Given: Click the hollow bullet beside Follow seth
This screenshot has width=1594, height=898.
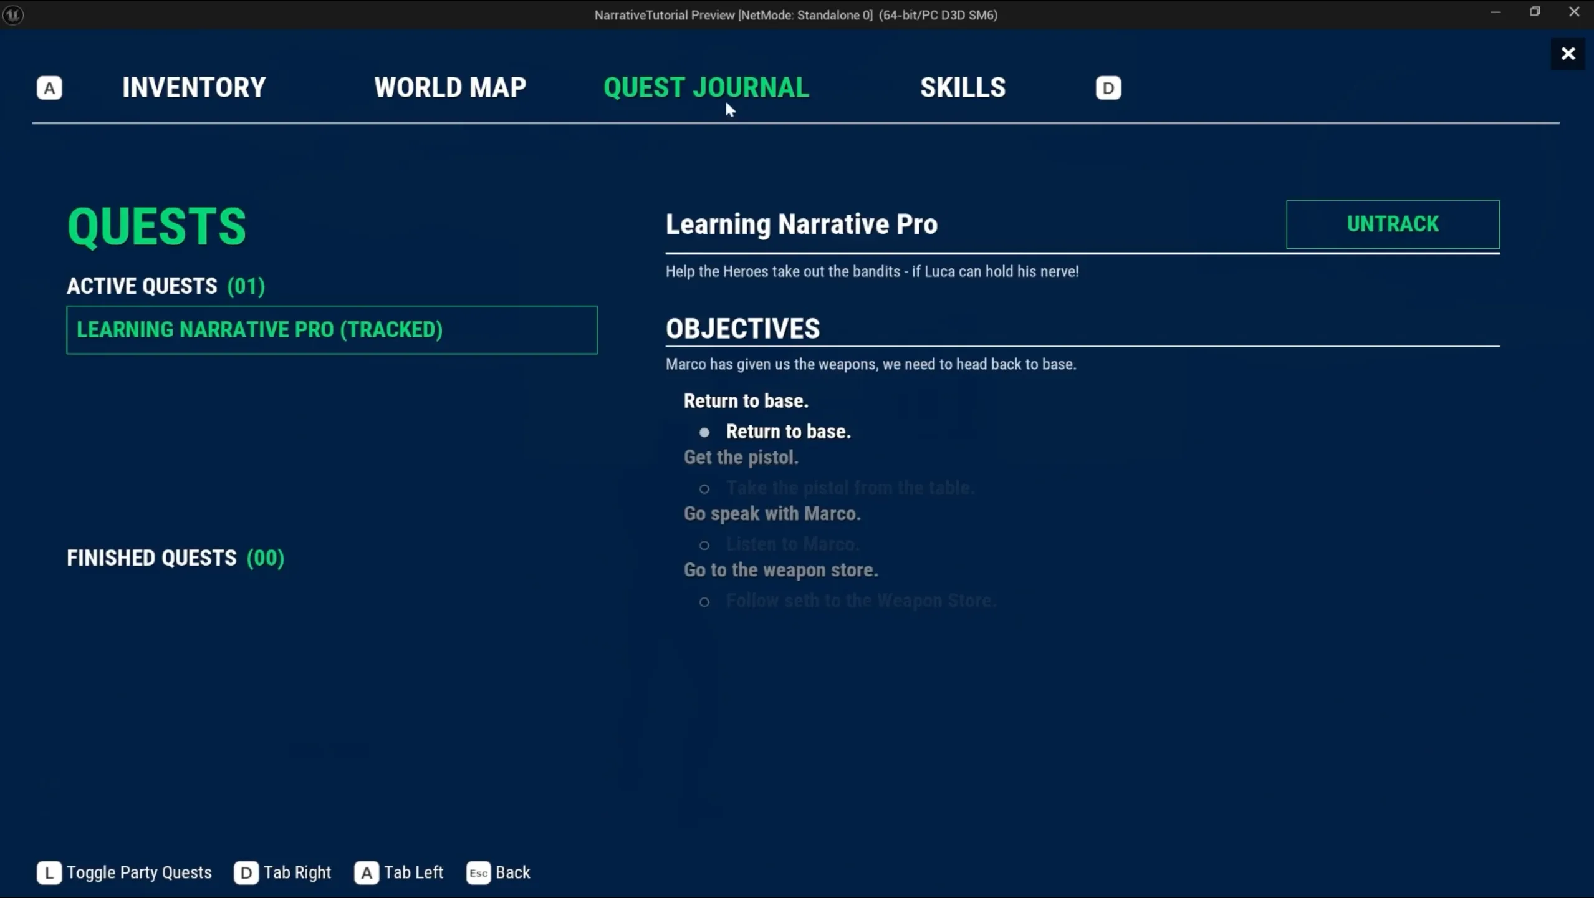Looking at the screenshot, I should click(x=704, y=602).
